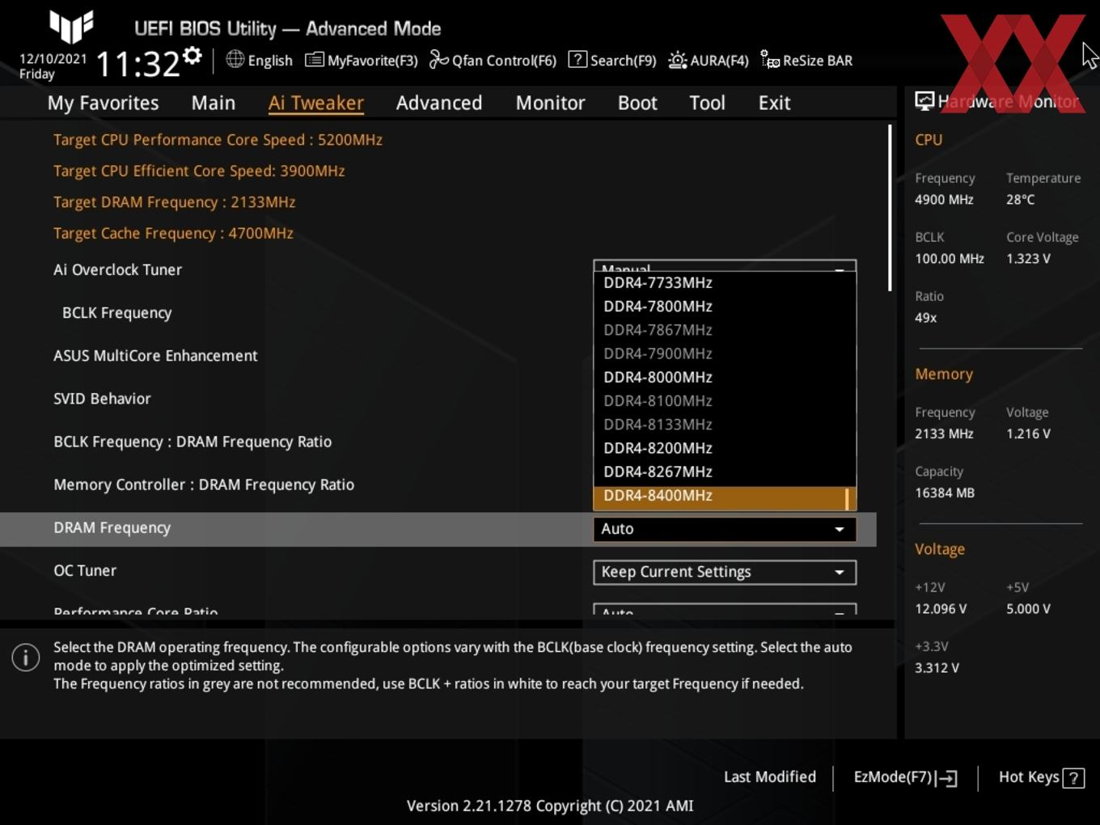Open the My Favorites tab
1100x825 pixels.
pyautogui.click(x=103, y=103)
